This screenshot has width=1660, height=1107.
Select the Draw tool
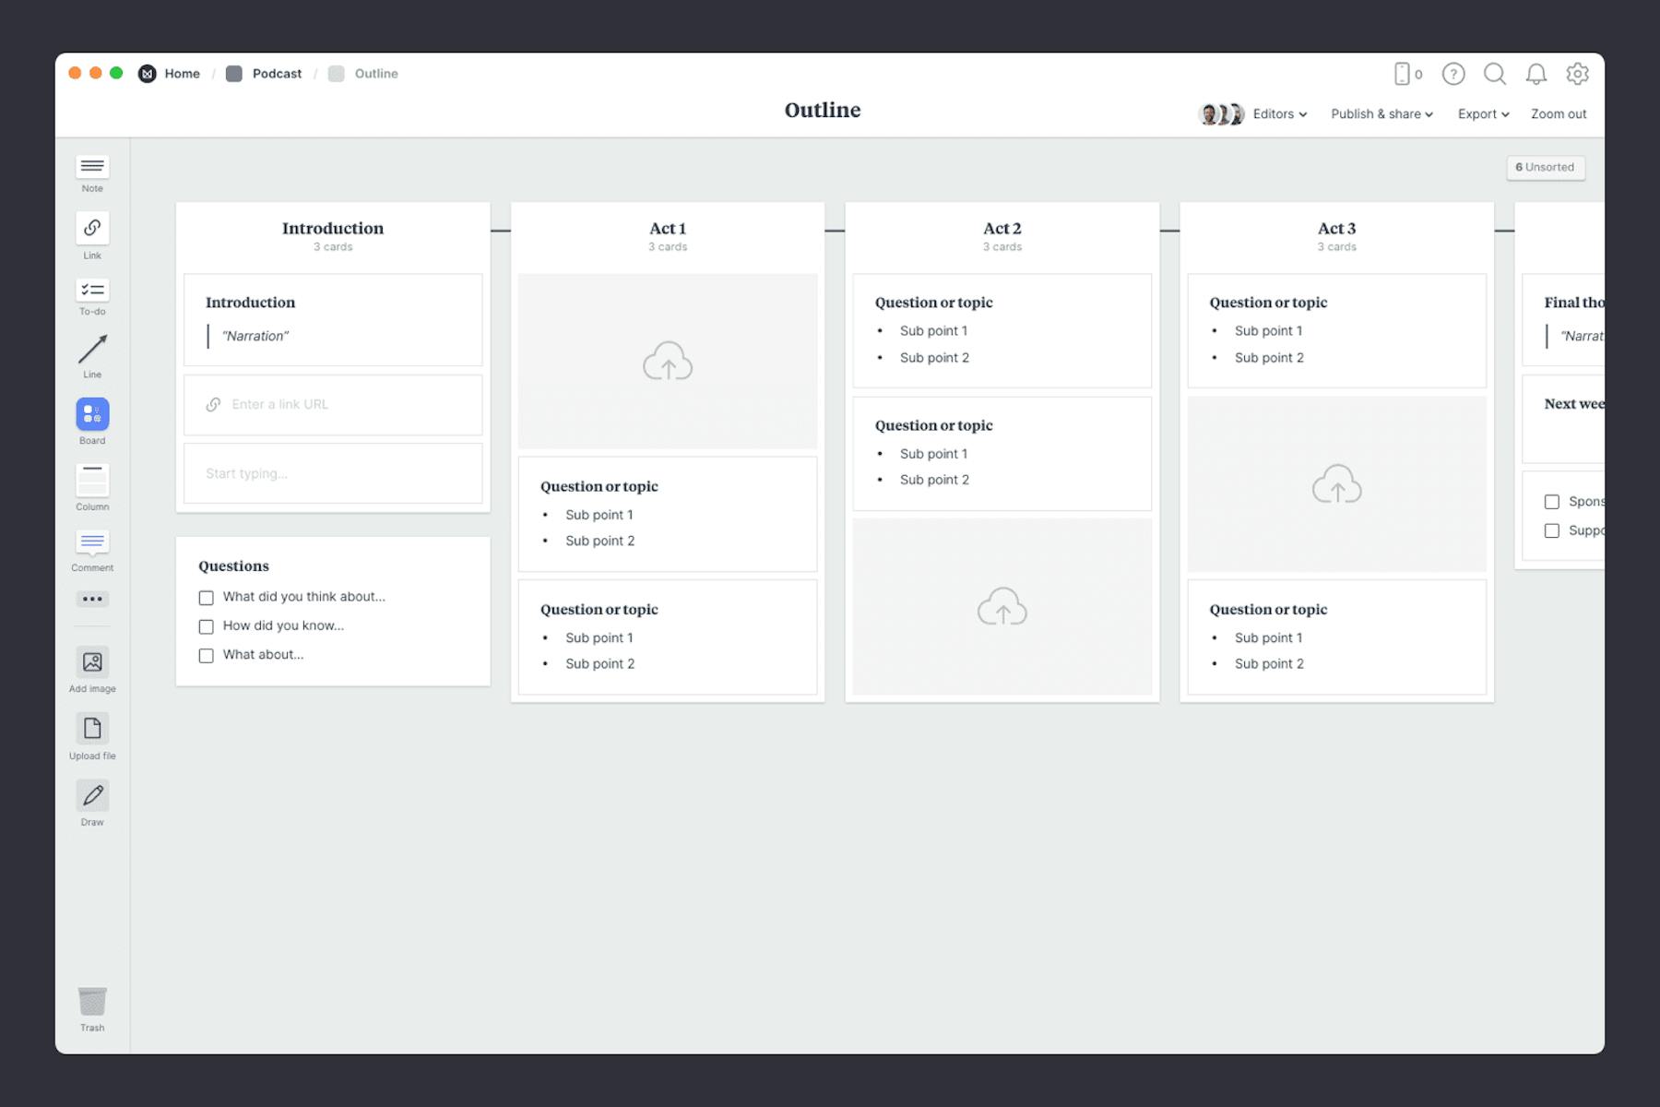click(91, 797)
